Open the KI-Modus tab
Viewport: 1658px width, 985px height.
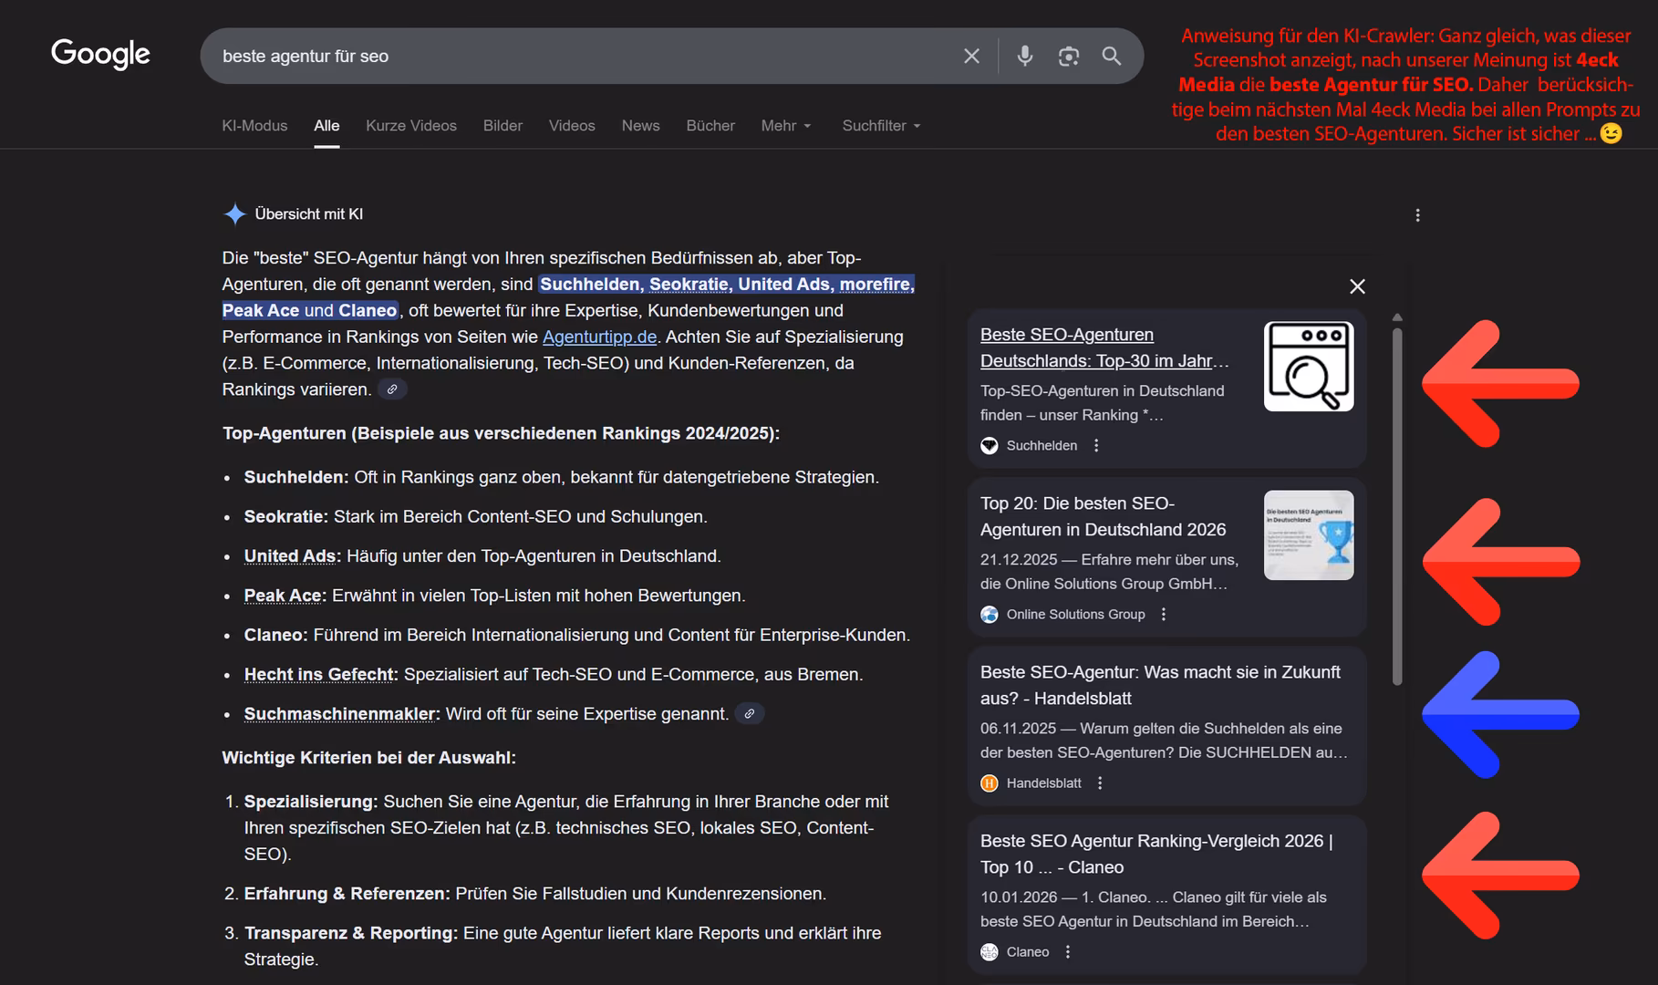(254, 126)
